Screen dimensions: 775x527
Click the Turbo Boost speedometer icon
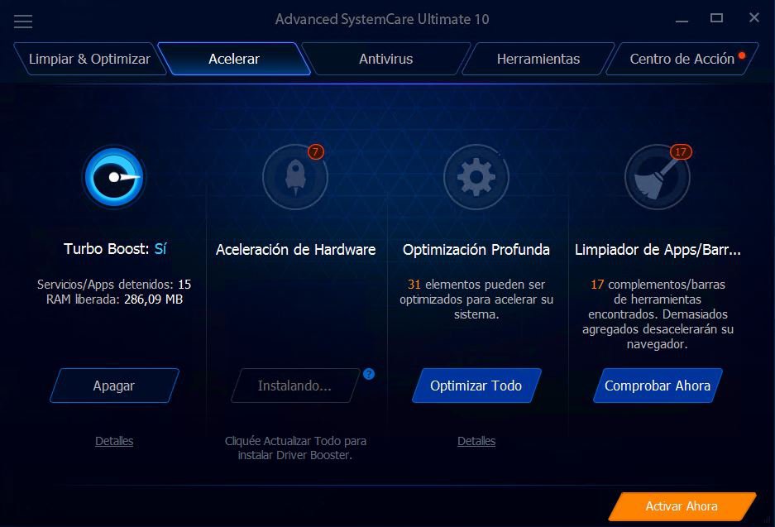[x=114, y=177]
